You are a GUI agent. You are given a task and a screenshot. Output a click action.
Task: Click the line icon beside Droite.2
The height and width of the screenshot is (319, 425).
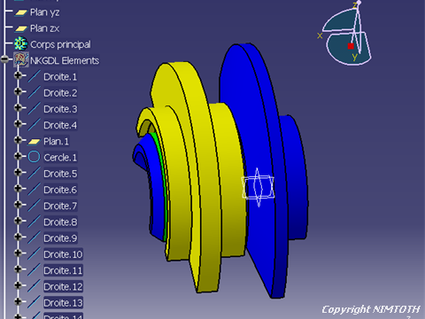[34, 92]
